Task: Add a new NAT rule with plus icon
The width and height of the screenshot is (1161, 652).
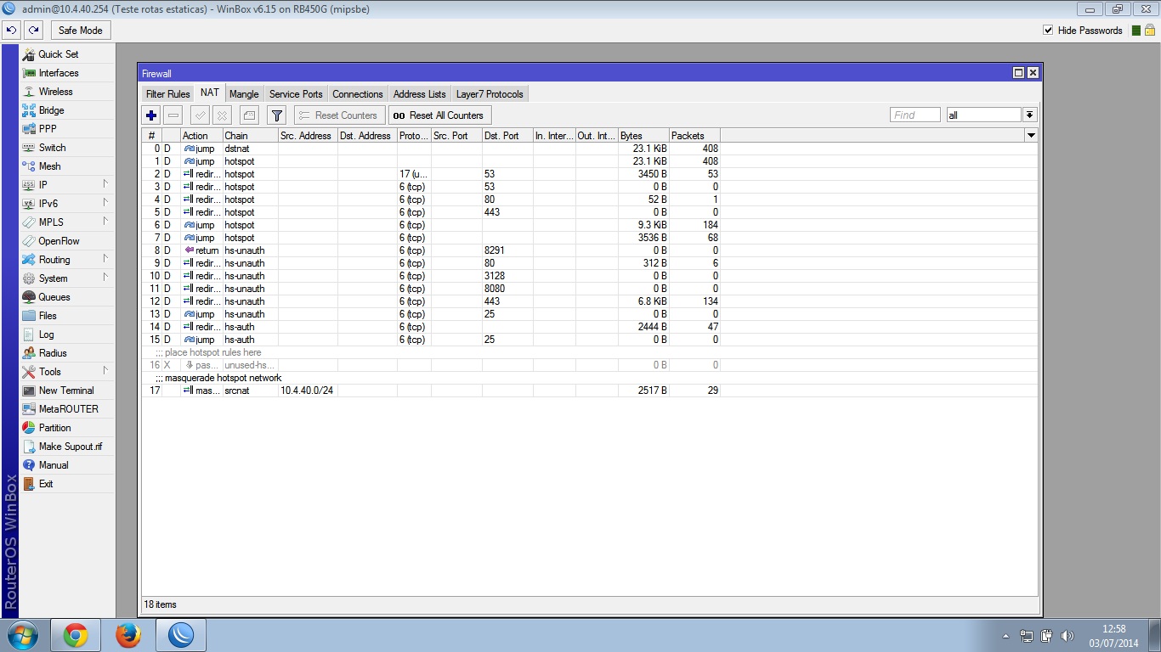Action: (151, 115)
